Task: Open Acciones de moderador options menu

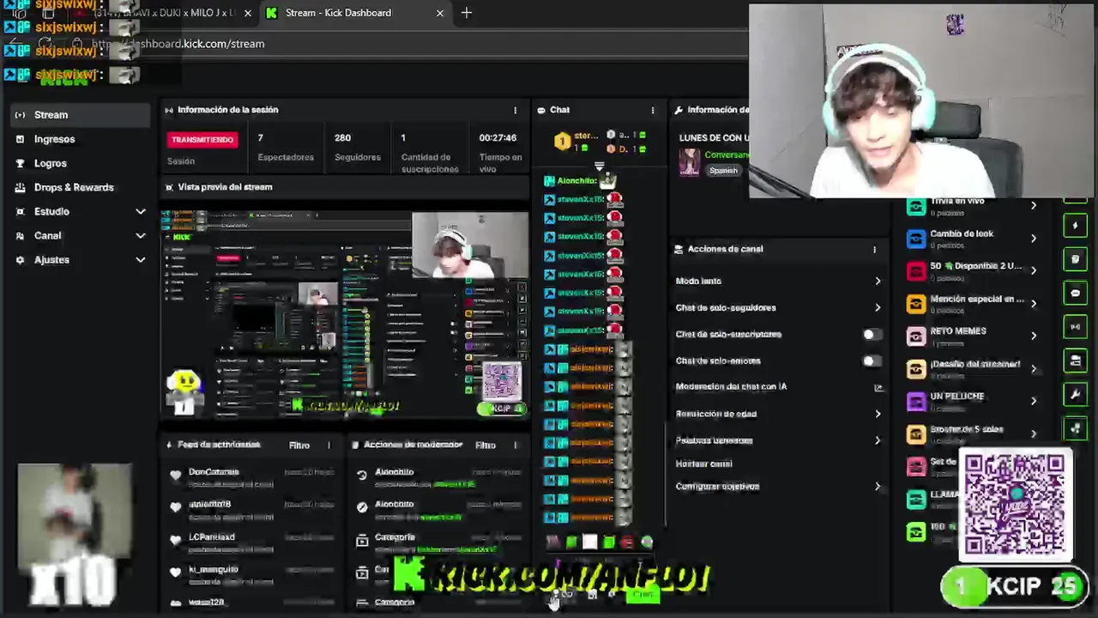Action: [515, 445]
